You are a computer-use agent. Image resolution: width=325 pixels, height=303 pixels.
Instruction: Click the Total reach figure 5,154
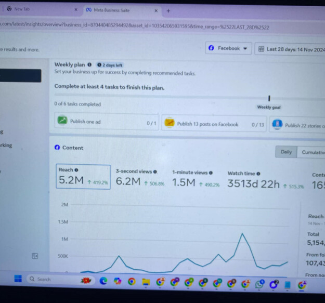click(x=316, y=243)
